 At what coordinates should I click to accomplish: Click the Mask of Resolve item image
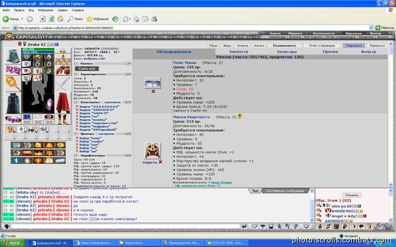[x=152, y=151]
